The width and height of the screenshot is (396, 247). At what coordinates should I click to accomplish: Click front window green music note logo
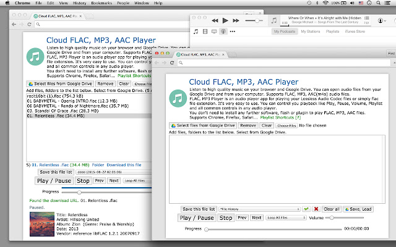[x=178, y=98]
